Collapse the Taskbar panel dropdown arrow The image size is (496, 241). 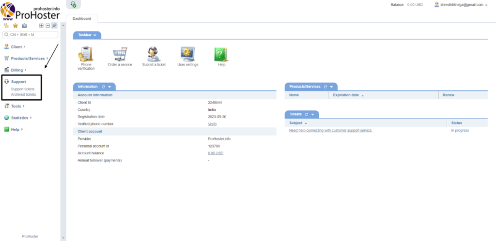pos(95,35)
